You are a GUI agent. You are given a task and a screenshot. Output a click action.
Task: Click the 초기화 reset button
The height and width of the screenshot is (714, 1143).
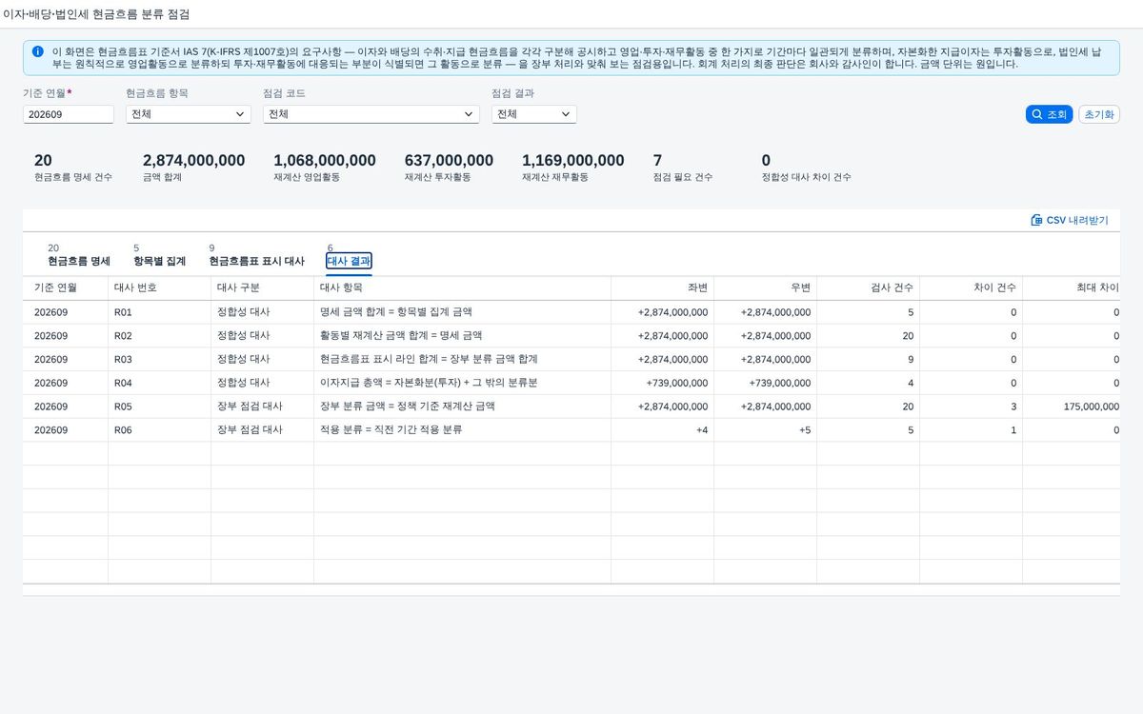coord(1099,114)
